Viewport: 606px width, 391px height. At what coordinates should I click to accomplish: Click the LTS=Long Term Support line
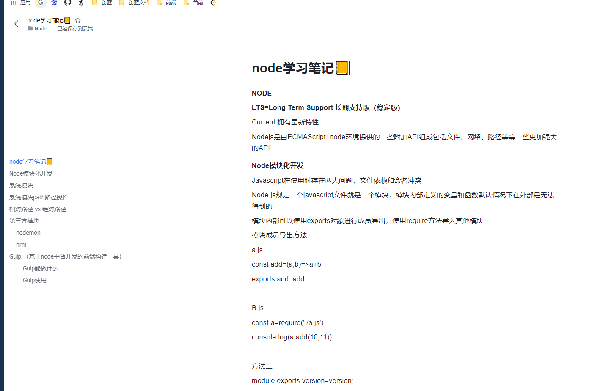pos(326,107)
